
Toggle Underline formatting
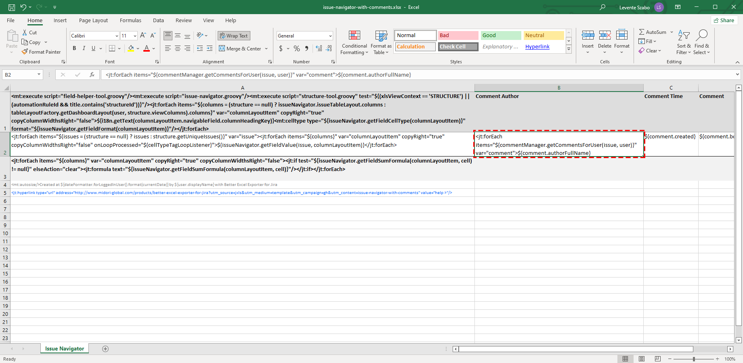(x=94, y=48)
